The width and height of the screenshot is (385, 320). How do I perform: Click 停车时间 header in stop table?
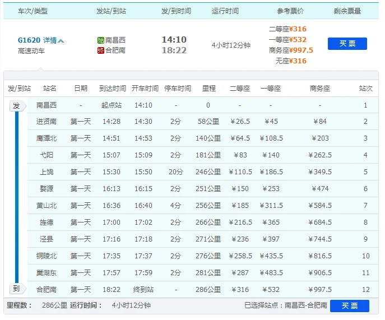click(178, 89)
